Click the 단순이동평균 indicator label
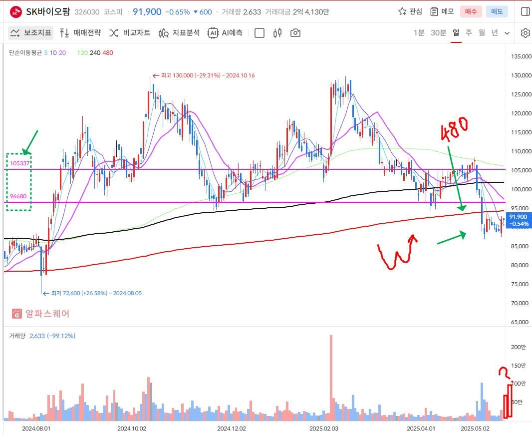Image resolution: width=532 pixels, height=435 pixels. tap(25, 52)
